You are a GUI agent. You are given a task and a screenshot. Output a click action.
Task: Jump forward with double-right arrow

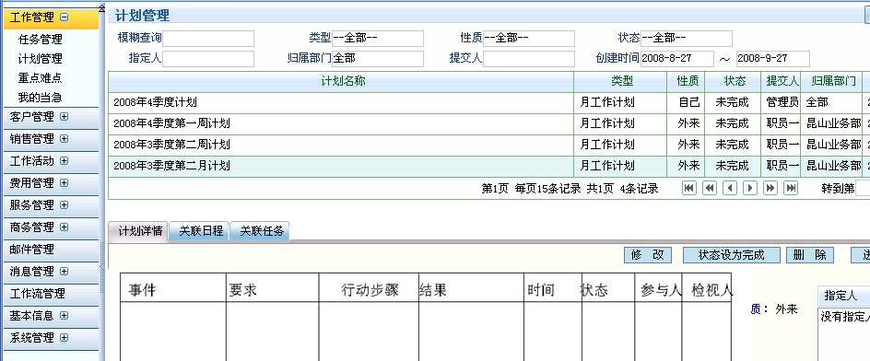coord(770,188)
